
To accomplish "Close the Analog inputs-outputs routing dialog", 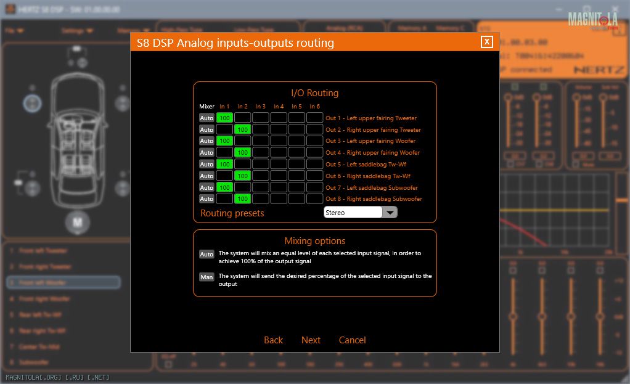I will point(486,42).
